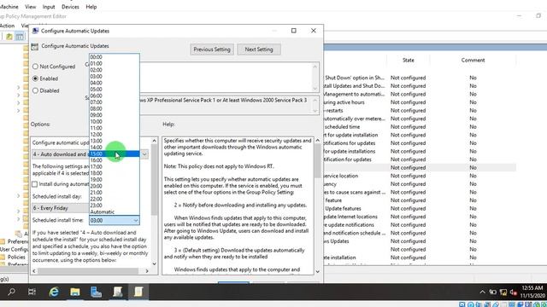The height and width of the screenshot is (307, 547).
Task: Open the Machine menu
Action: point(9,7)
